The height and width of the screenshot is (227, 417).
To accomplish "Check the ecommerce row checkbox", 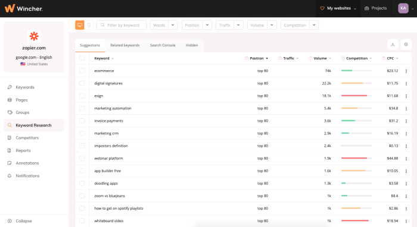I will (x=82, y=71).
